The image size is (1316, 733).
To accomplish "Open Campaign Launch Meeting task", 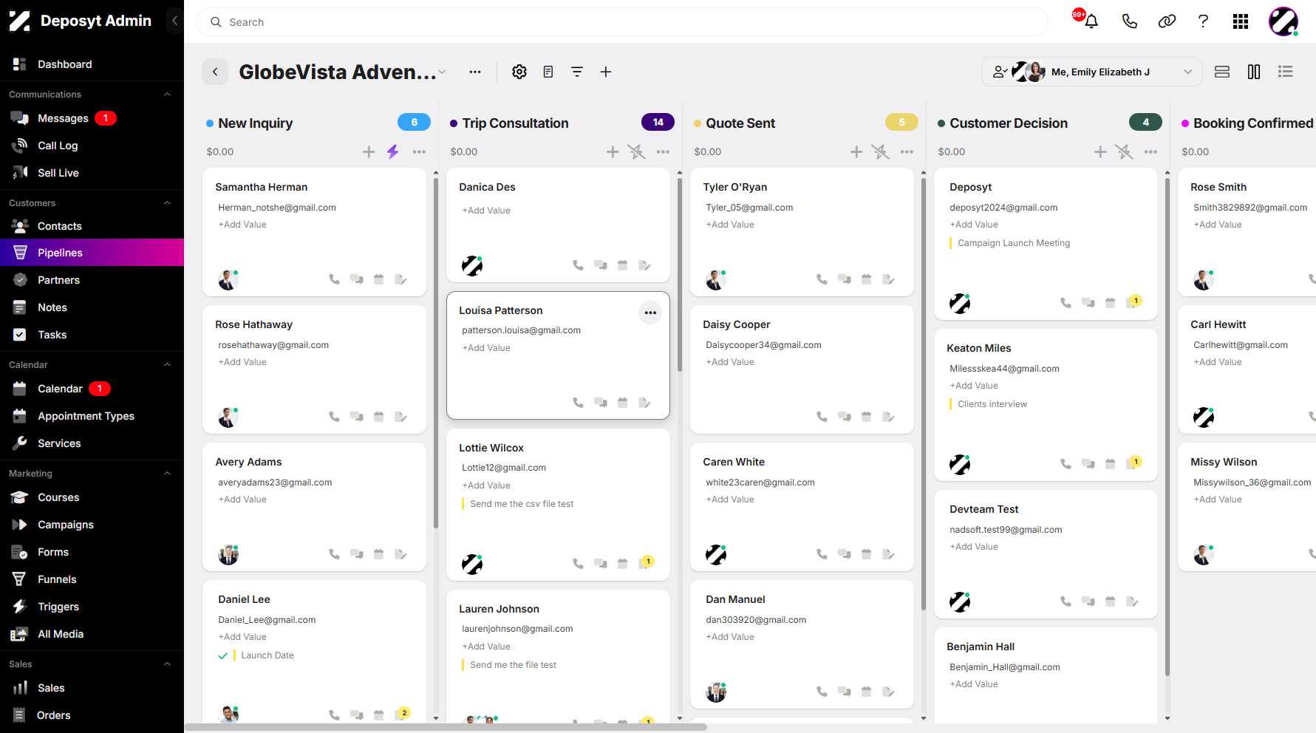I will point(1014,243).
